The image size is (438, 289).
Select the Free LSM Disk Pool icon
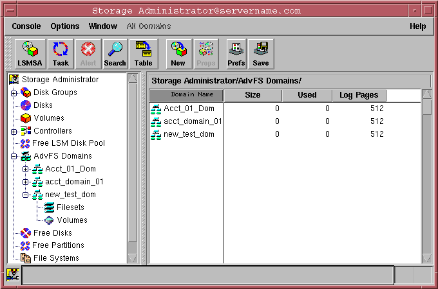pos(25,143)
